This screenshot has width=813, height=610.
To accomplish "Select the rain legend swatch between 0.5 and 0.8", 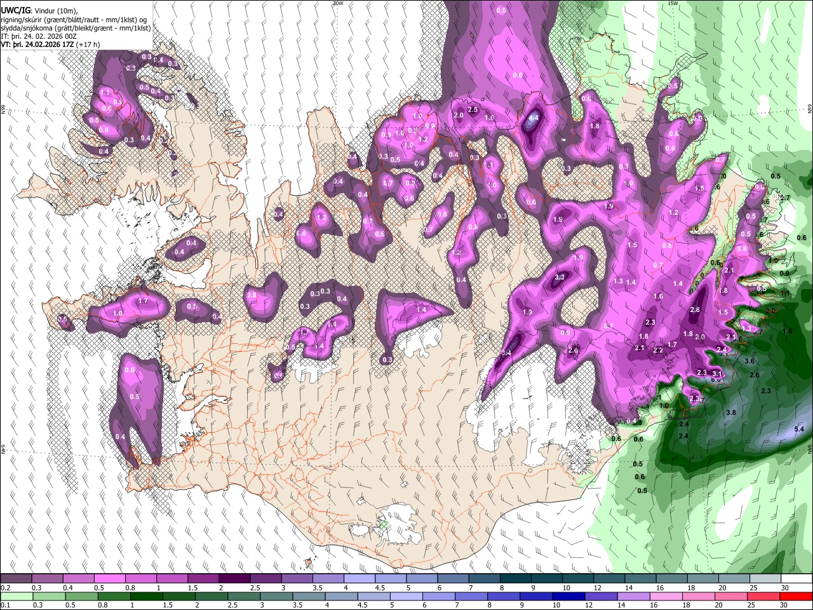I will click(81, 596).
